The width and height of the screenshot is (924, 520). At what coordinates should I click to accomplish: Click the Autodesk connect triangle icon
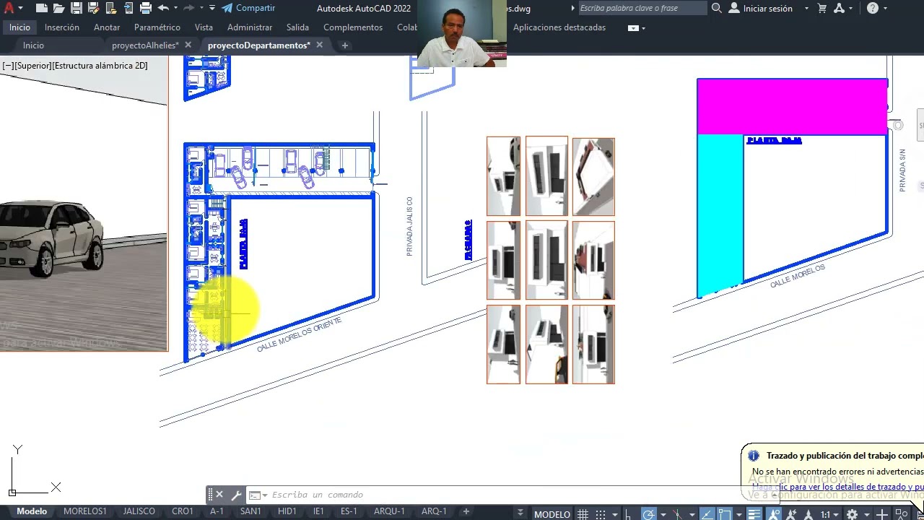(x=839, y=9)
